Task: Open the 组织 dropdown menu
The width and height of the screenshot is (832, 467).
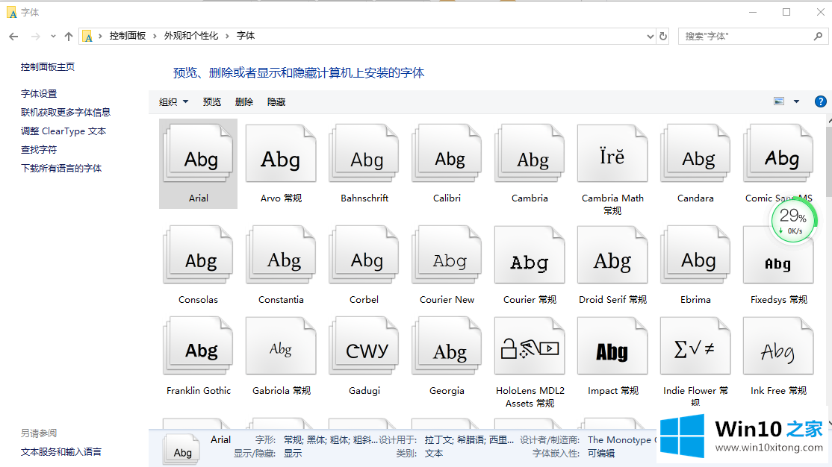Action: point(173,102)
